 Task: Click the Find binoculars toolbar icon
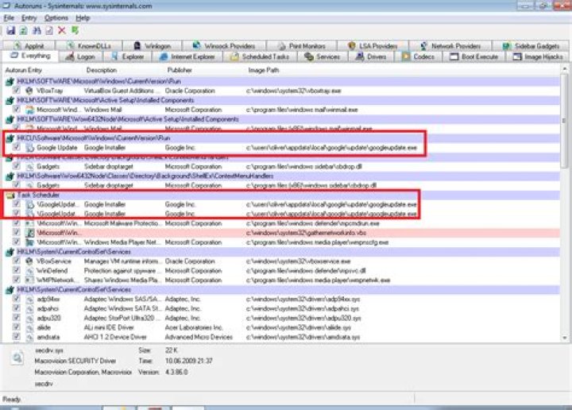click(x=37, y=31)
